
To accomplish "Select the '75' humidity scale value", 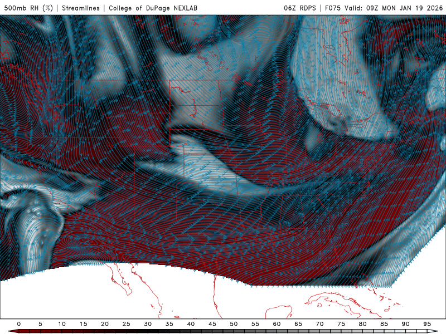I will pos(341,324).
